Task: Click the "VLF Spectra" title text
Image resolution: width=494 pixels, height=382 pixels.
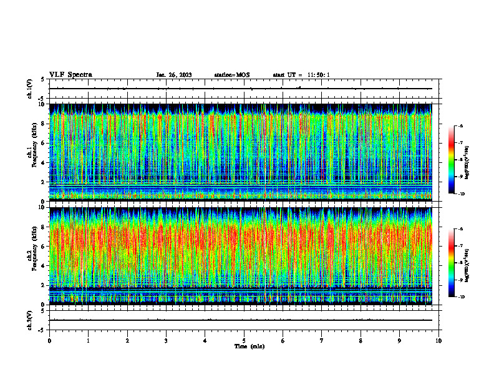Action: 70,75
